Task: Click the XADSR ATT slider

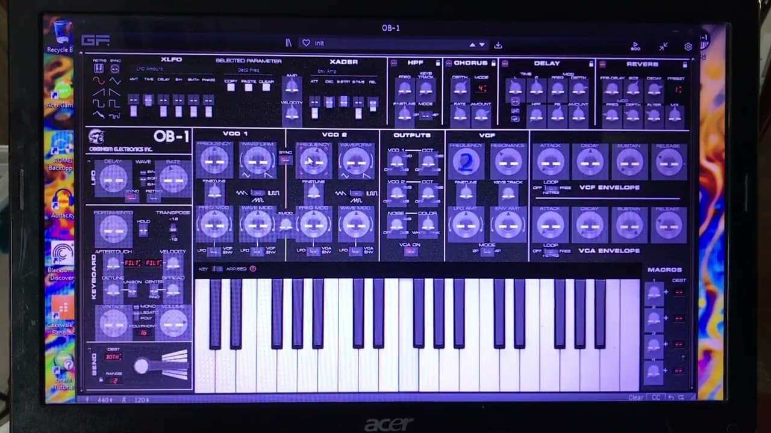Action: click(314, 107)
